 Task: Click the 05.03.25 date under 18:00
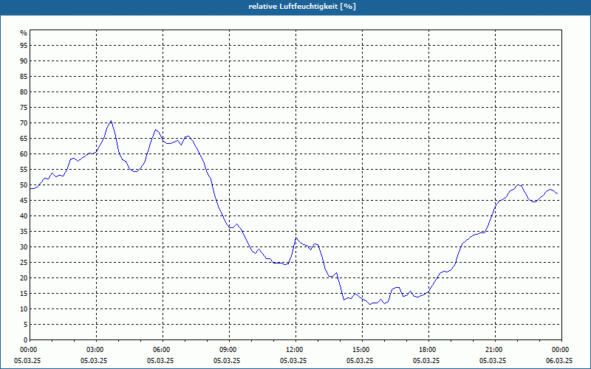[x=426, y=361]
